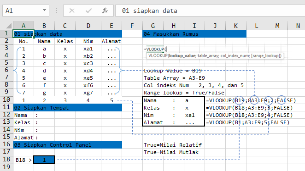Select row 1 header
This screenshot has height=171, width=305.
6,33
